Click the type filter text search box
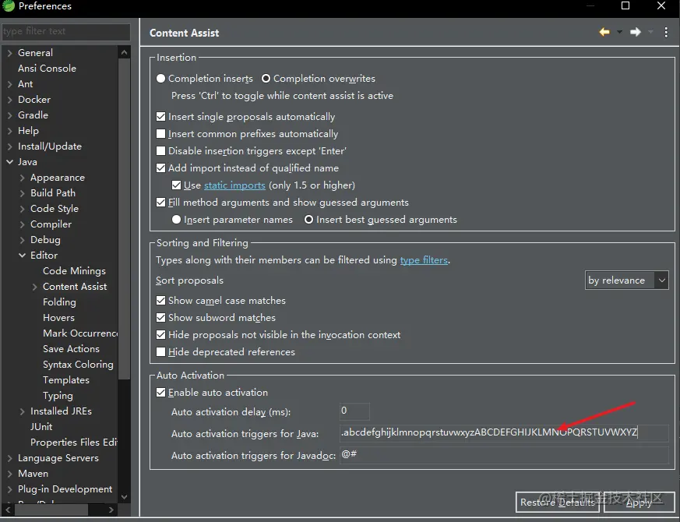Image resolution: width=680 pixels, height=522 pixels. (66, 31)
